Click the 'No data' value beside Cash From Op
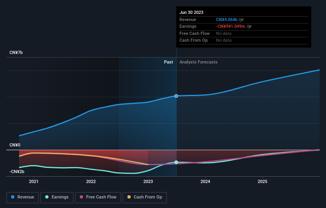Screen dimensions: 326x208 tap(224, 40)
